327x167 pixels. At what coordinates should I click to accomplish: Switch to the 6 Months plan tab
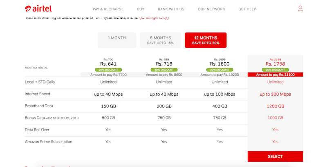coord(160,40)
